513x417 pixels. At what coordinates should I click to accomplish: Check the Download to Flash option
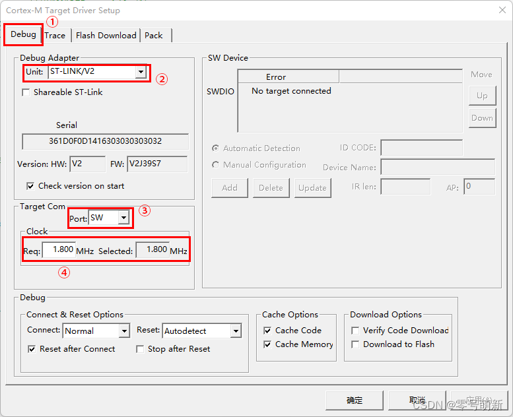tap(355, 344)
